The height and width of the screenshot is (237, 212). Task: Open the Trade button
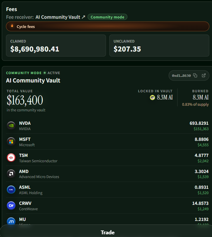(x=108, y=232)
